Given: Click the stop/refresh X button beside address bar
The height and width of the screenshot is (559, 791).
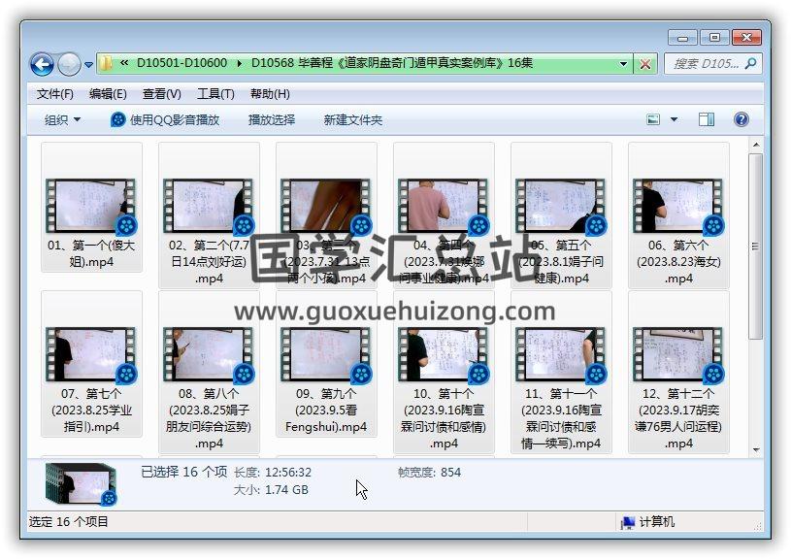Looking at the screenshot, I should (645, 64).
